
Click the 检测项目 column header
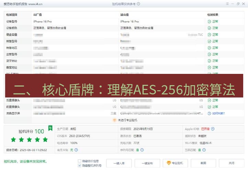(12, 15)
